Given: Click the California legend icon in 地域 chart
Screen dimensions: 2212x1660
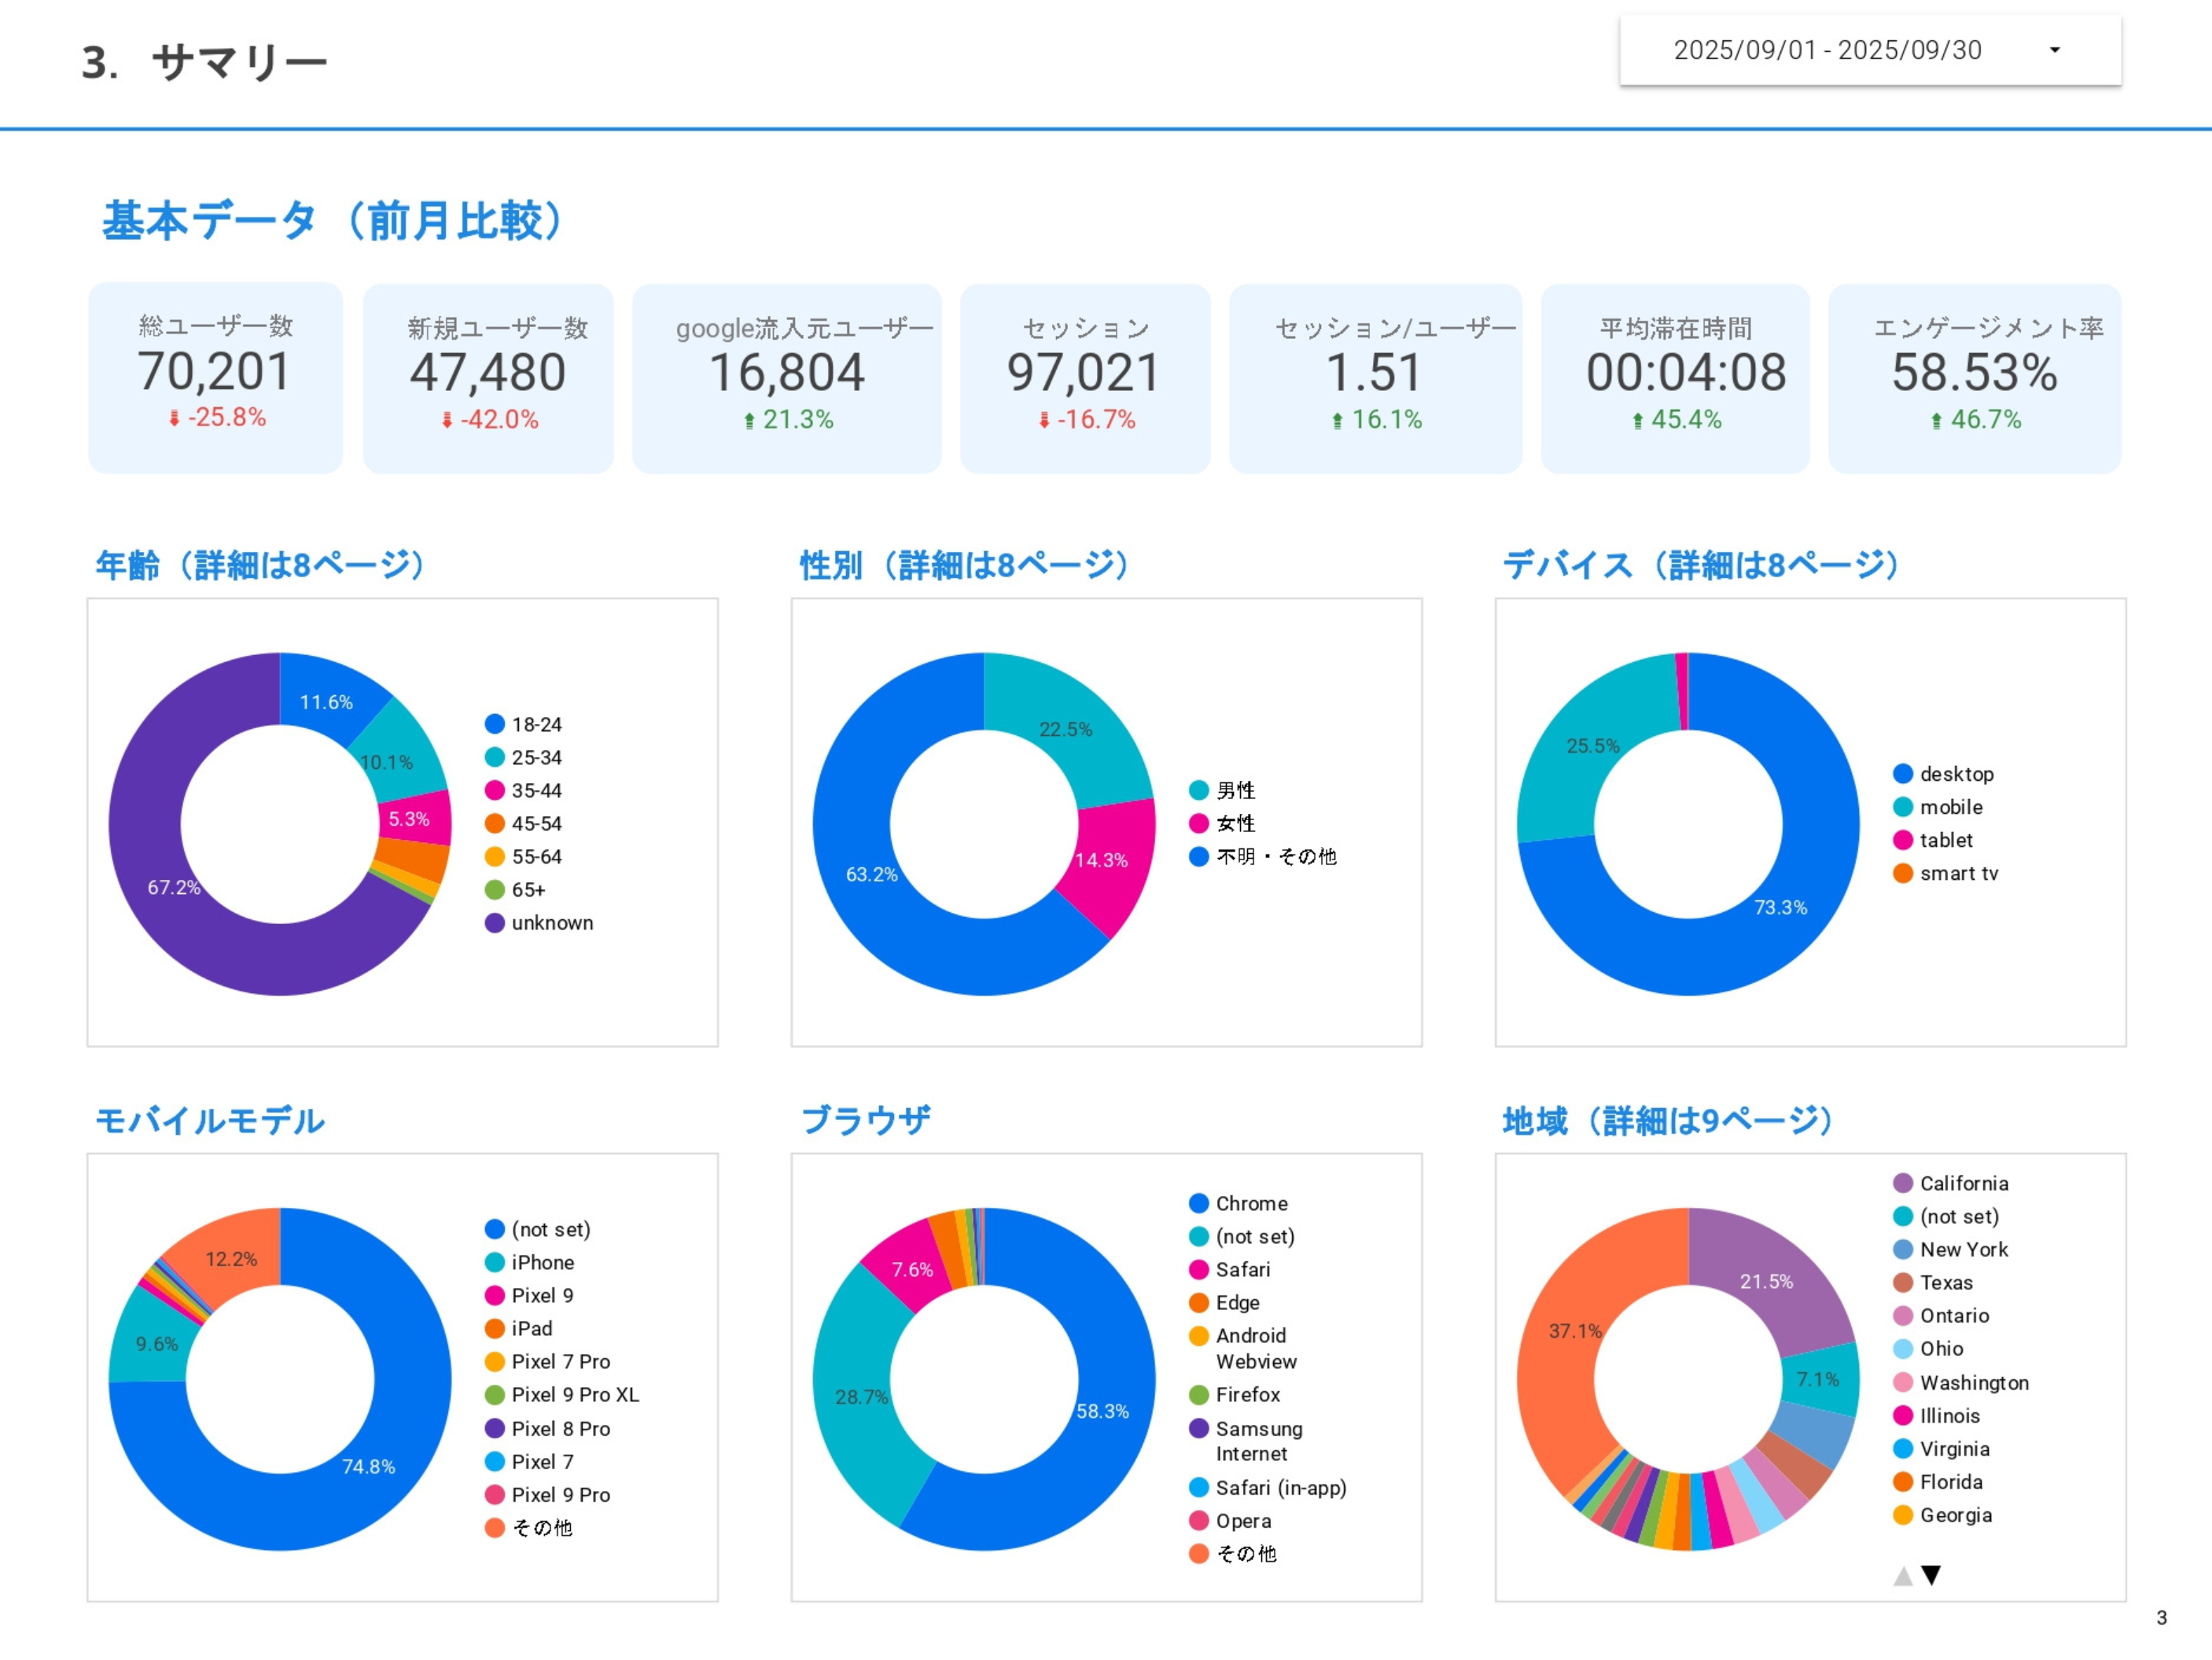Looking at the screenshot, I should (x=1903, y=1183).
